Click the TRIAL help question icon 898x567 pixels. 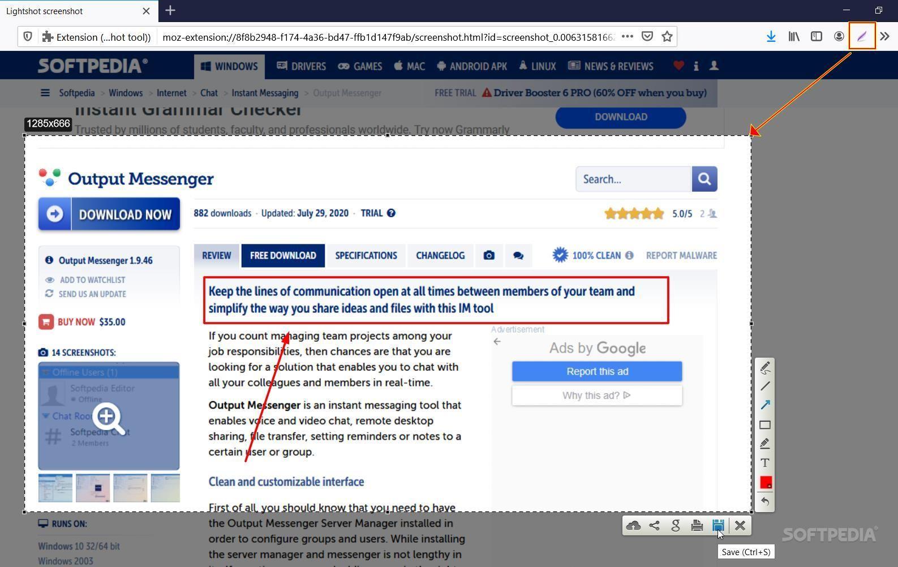coord(392,213)
